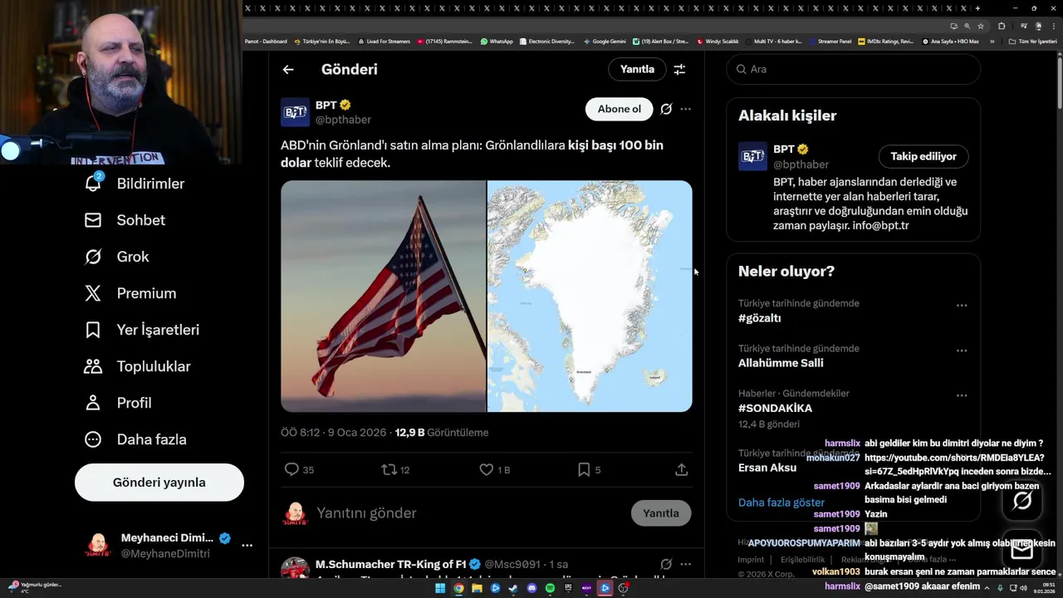The height and width of the screenshot is (598, 1063).
Task: Click Grok icon on M.Schumacher reply
Action: click(666, 565)
